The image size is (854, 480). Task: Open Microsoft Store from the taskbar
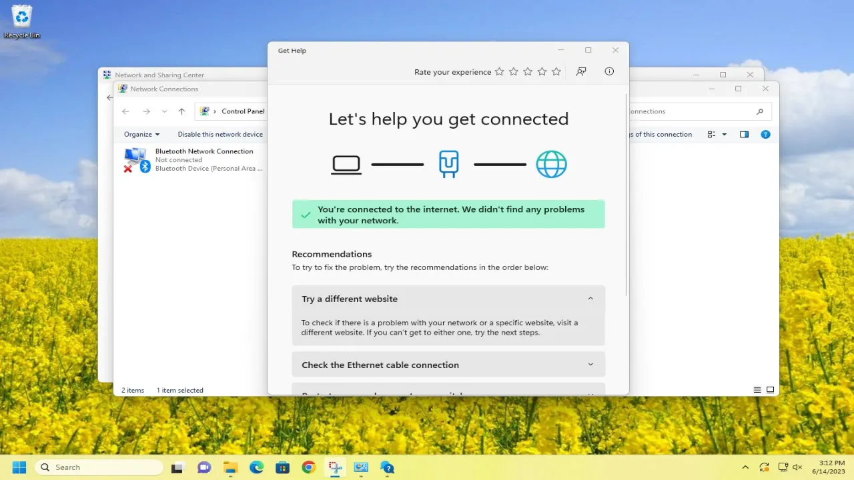pos(282,467)
